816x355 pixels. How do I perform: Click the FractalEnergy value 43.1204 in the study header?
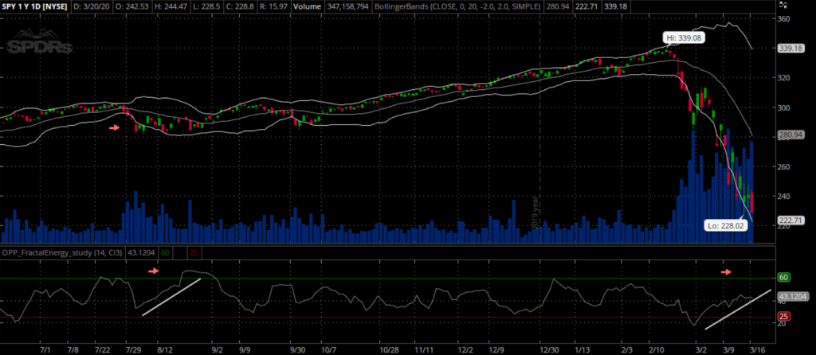tap(142, 253)
